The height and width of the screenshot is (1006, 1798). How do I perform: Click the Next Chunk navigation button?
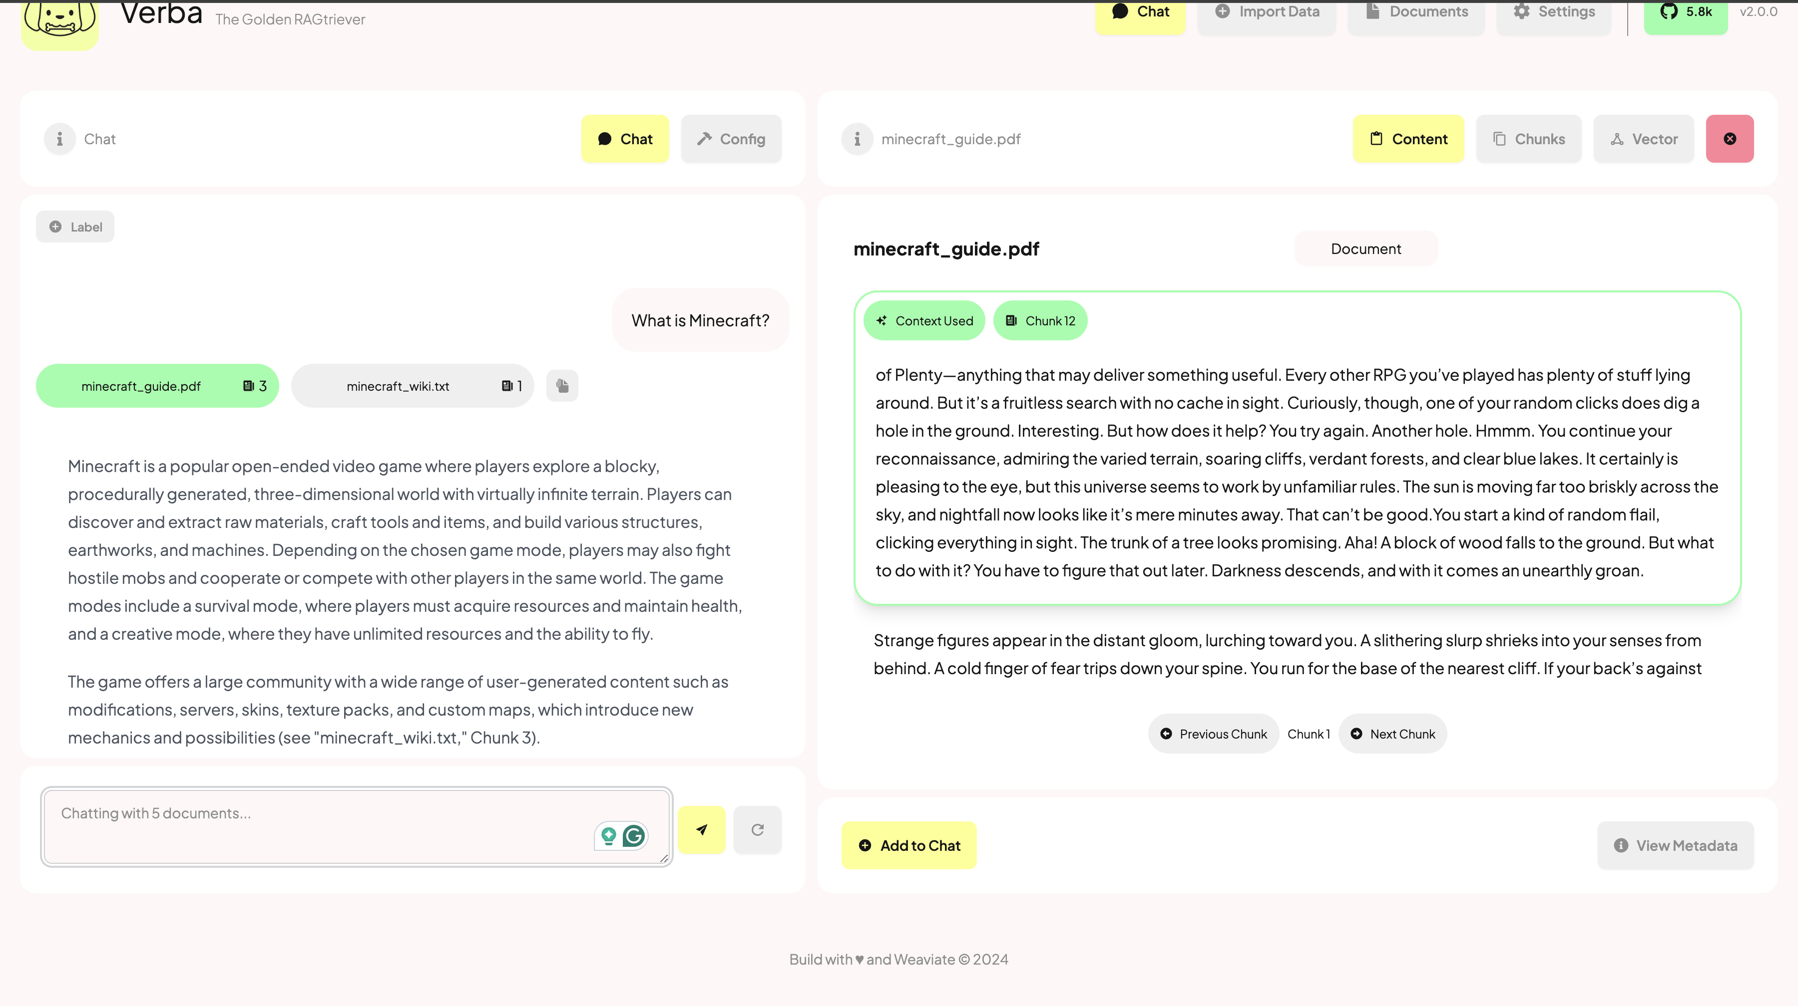click(x=1393, y=733)
